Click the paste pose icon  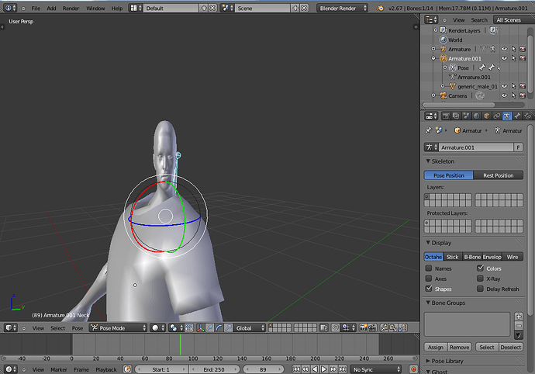pos(393,328)
